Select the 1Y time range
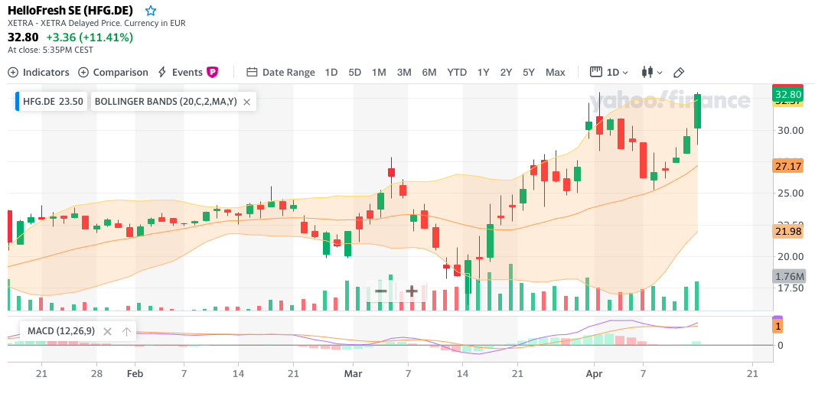Viewport: 815px width, 400px height. point(484,72)
